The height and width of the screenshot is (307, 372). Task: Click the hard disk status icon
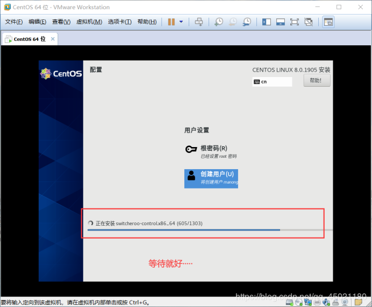tap(290, 303)
